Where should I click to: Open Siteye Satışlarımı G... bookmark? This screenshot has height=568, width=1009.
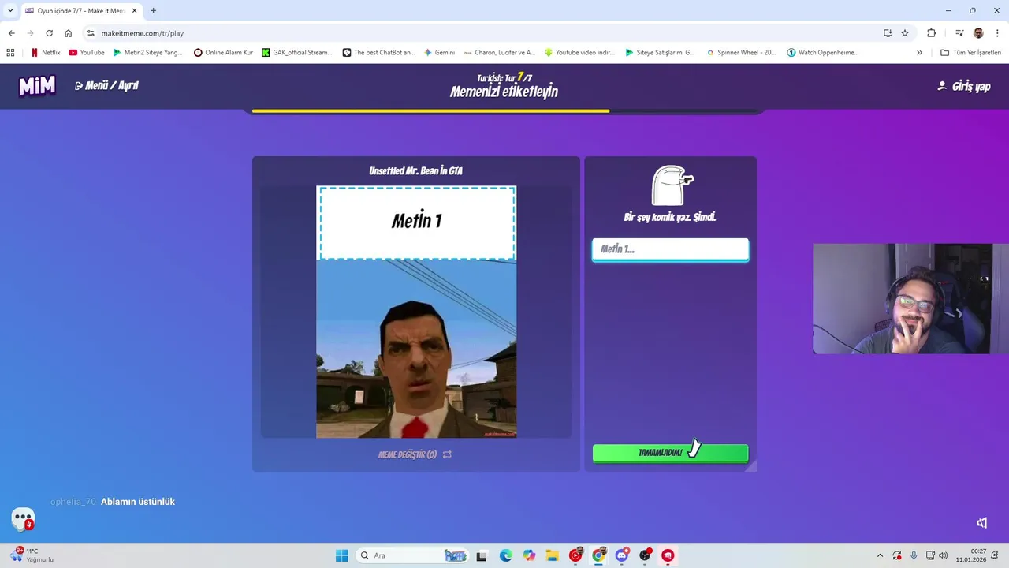[x=660, y=53]
